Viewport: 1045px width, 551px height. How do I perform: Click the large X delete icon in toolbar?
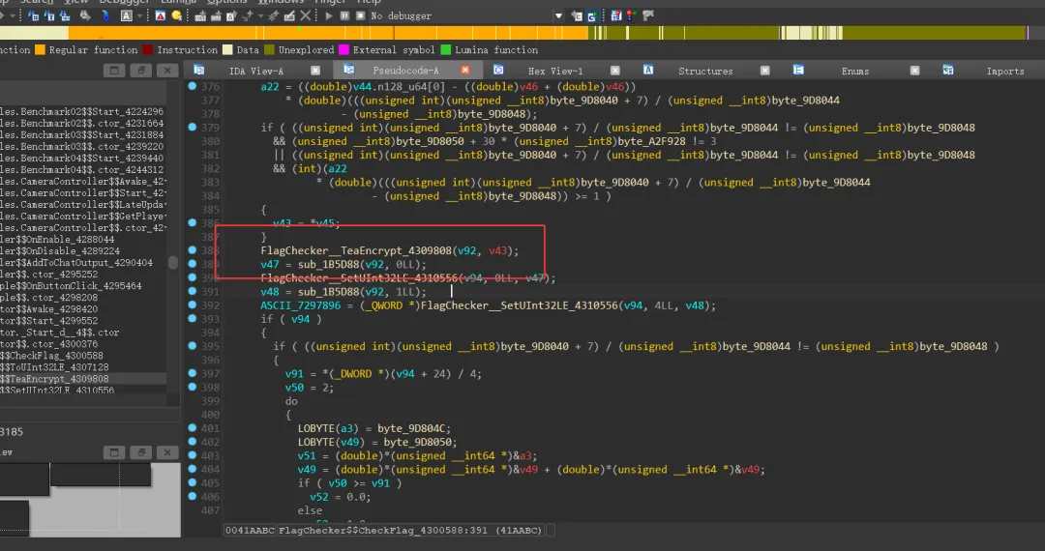tap(305, 14)
